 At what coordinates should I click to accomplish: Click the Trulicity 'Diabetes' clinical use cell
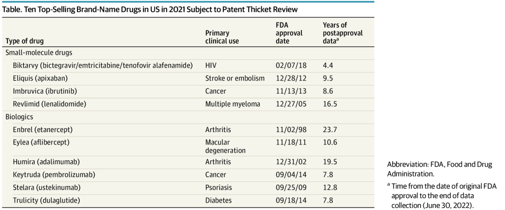(218, 200)
